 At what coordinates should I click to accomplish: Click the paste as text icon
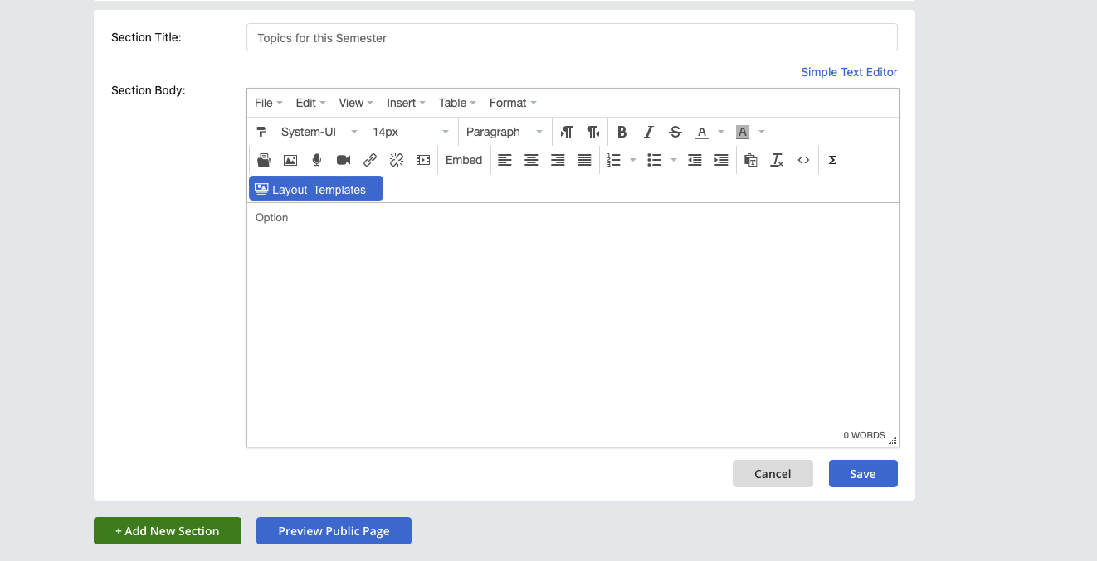(x=751, y=160)
